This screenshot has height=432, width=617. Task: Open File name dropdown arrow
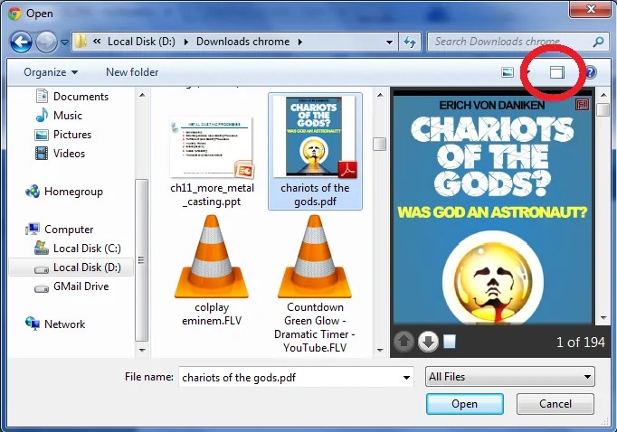pos(407,378)
